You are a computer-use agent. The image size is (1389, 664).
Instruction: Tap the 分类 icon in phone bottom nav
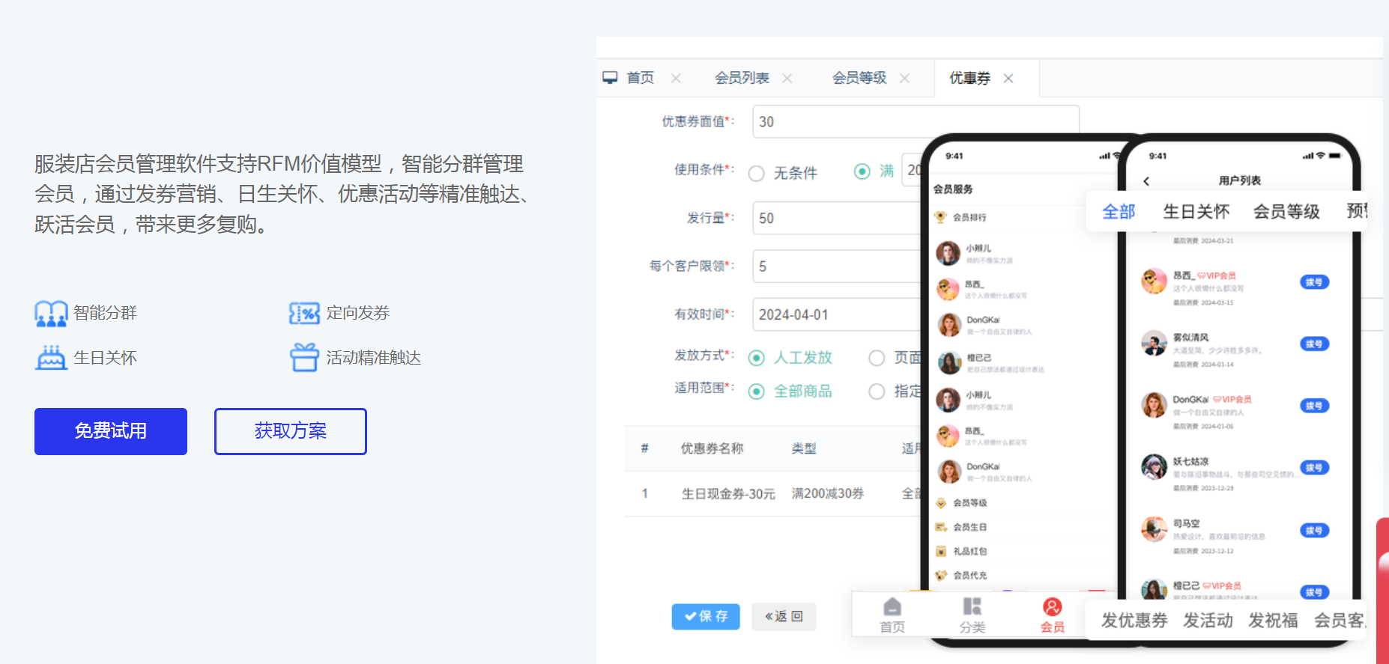(972, 607)
